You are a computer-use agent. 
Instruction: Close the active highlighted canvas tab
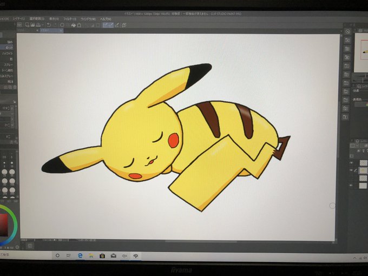point(61,31)
